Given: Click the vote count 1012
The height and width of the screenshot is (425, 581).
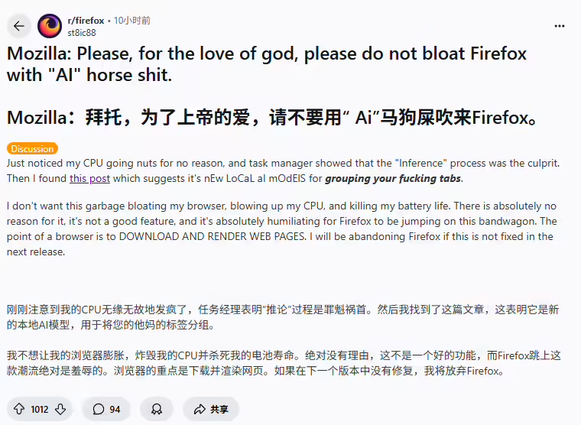Looking at the screenshot, I should 40,409.
